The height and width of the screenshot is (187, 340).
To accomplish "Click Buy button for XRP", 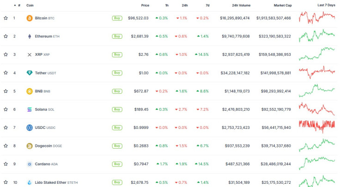I will tap(117, 54).
